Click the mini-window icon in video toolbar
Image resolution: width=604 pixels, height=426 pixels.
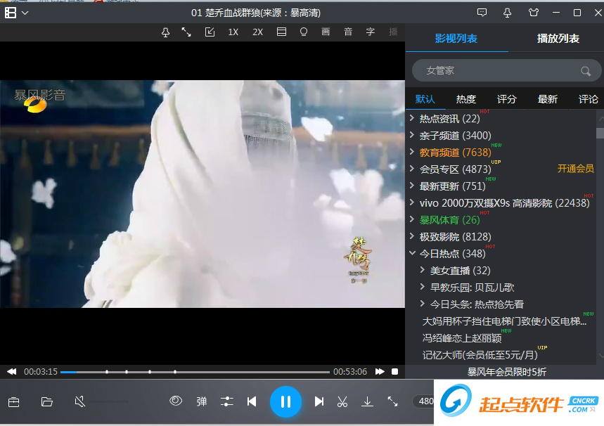210,32
